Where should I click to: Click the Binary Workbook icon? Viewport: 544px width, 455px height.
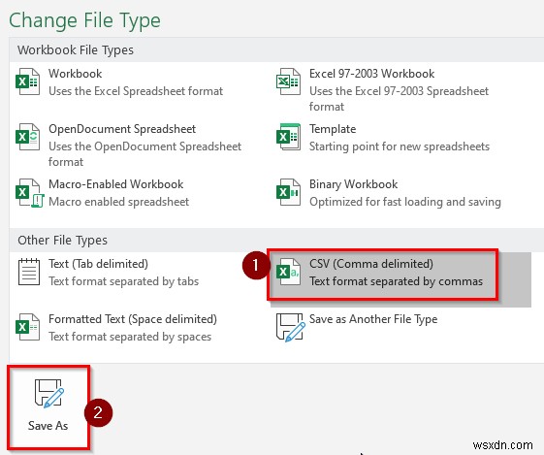288,192
